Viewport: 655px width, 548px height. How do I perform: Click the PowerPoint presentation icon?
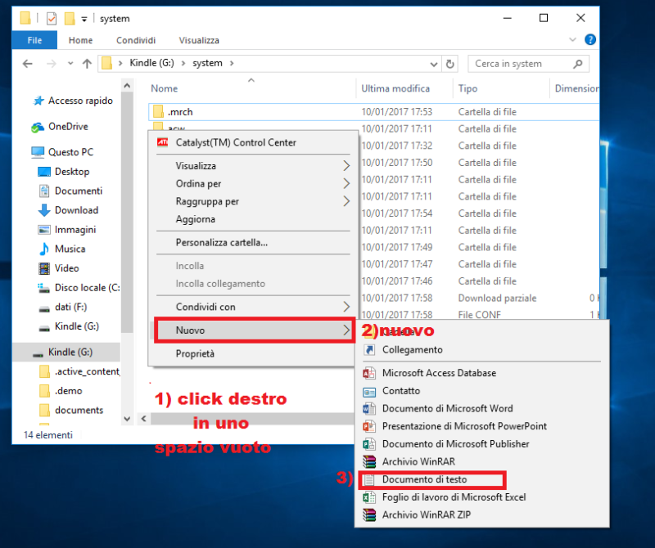368,426
